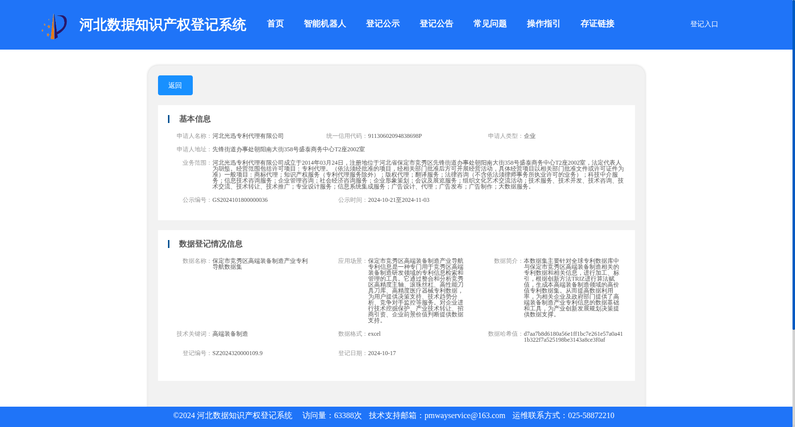Click the support email pmwayservice@163.com
The height and width of the screenshot is (427, 795).
(465, 416)
